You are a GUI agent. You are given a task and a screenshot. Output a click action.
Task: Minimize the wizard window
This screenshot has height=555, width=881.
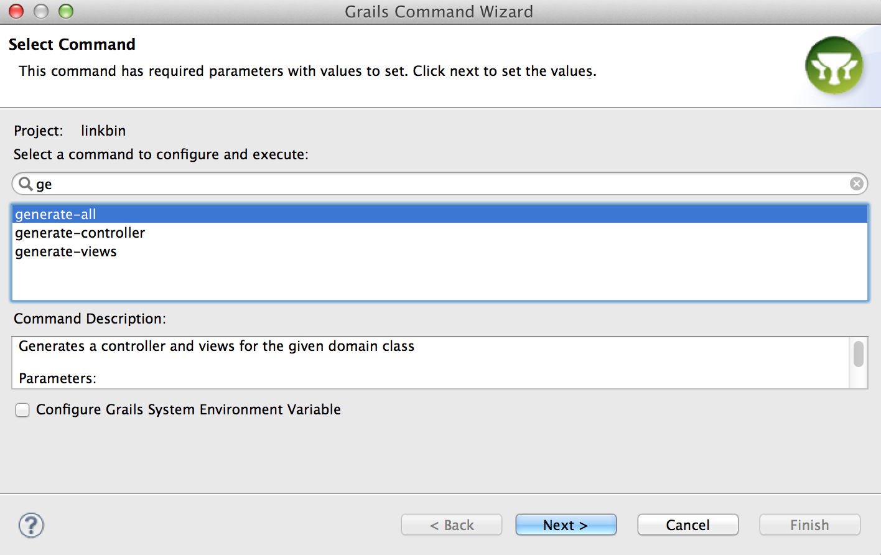[41, 11]
